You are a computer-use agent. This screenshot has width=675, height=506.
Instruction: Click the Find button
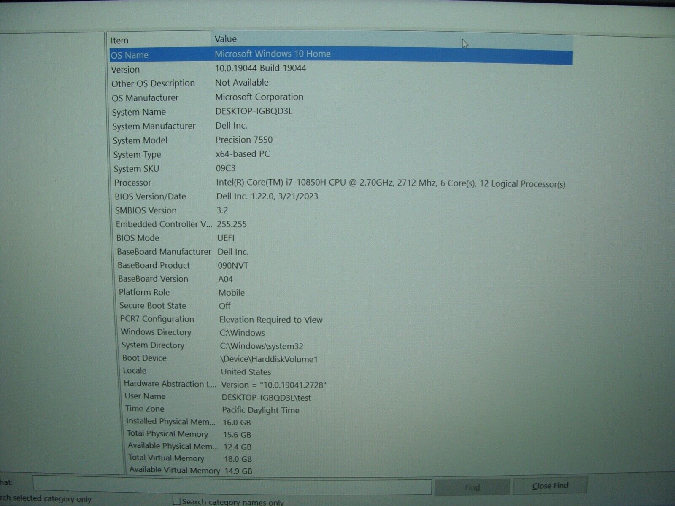click(x=472, y=487)
